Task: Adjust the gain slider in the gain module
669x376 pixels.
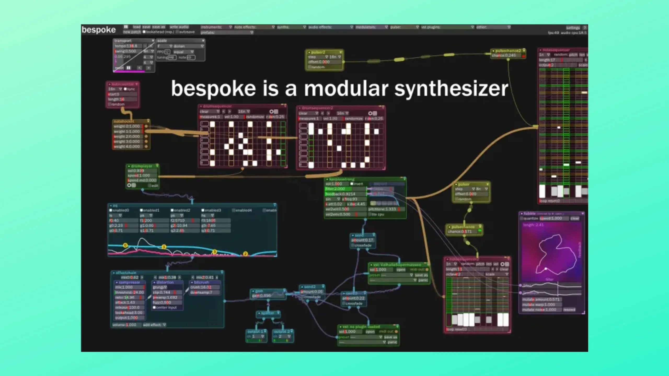Action: [268, 296]
